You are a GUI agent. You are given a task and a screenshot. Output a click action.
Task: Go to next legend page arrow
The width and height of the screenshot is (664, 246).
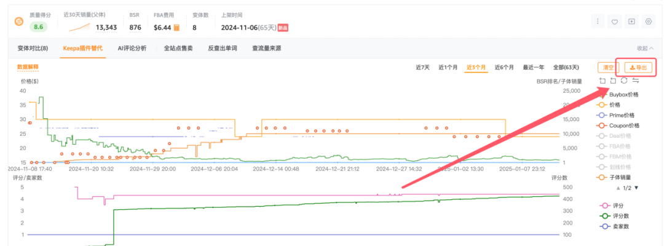[x=636, y=188]
